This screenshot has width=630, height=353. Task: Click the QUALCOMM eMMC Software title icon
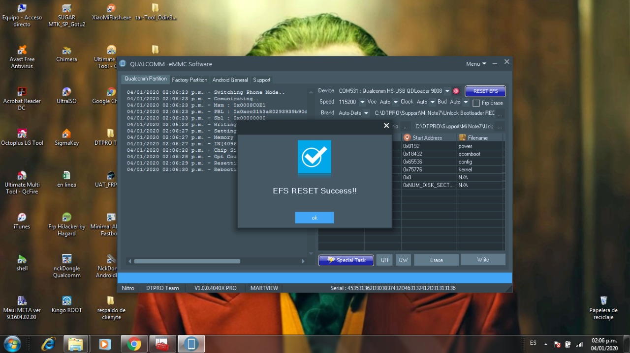pos(123,64)
